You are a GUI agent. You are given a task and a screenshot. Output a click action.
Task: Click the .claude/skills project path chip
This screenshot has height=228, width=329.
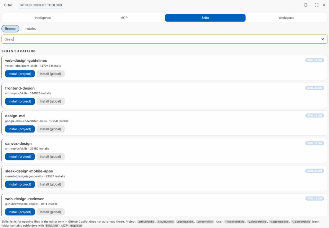pyautogui.click(x=165, y=222)
